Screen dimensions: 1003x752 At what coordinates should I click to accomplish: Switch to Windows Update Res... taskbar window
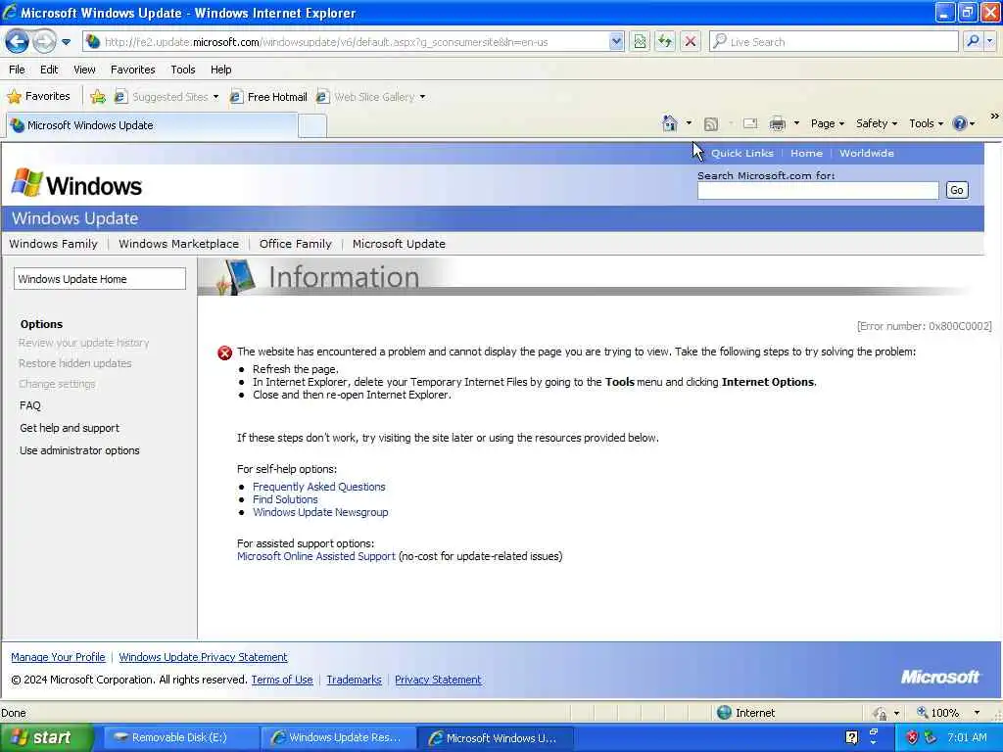(x=338, y=737)
